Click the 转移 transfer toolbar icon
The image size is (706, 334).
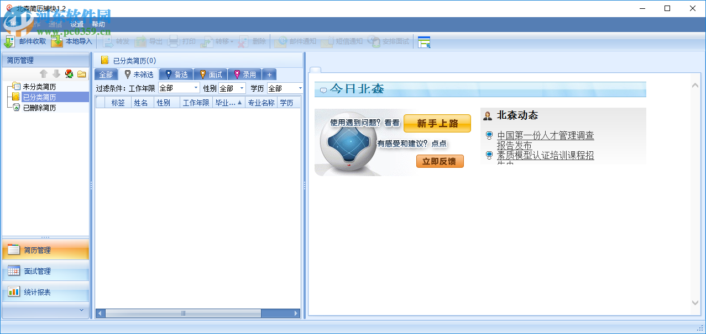(x=207, y=41)
